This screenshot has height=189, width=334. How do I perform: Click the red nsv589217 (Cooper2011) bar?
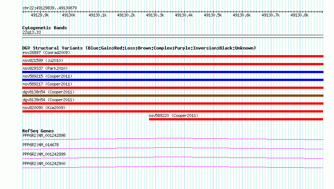point(173,88)
